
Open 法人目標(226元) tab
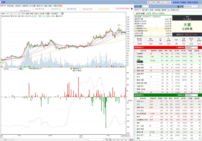point(173,10)
